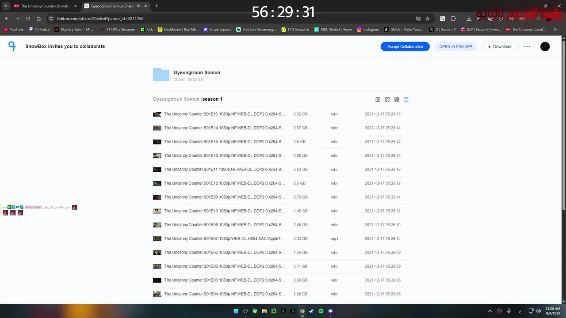Select the Gyeongiroun Somun Share tab
This screenshot has height=318, width=566.
116,6
